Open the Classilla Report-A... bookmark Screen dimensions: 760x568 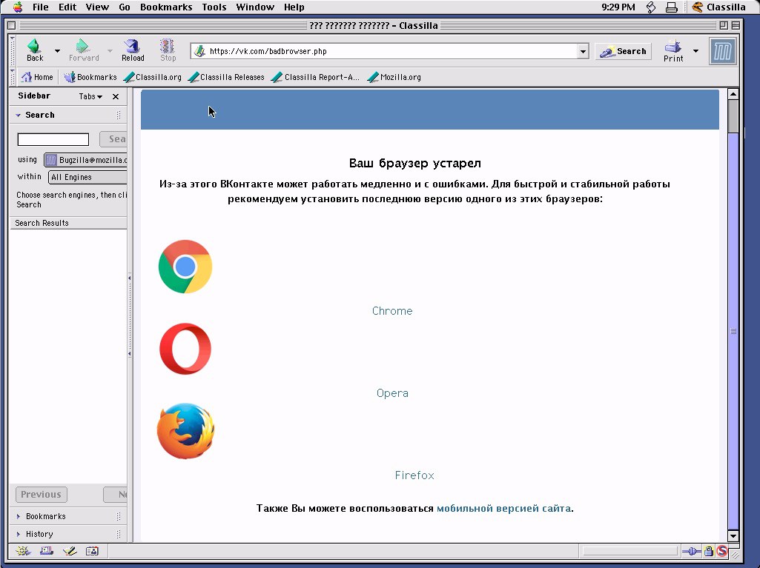click(316, 77)
